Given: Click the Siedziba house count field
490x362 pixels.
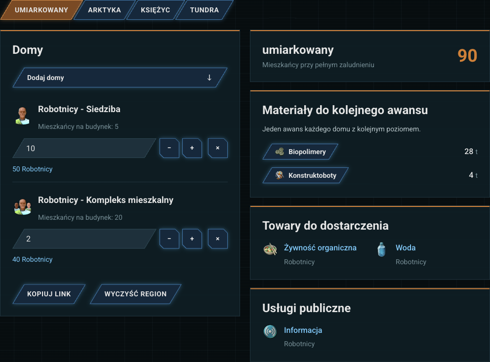Looking at the screenshot, I should pos(84,148).
